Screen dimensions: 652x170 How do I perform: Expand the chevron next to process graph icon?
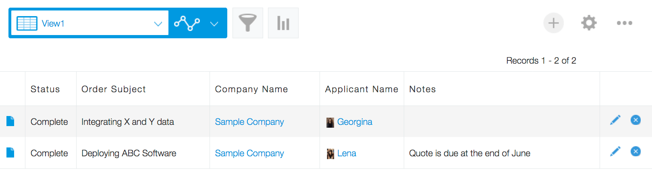click(x=214, y=24)
